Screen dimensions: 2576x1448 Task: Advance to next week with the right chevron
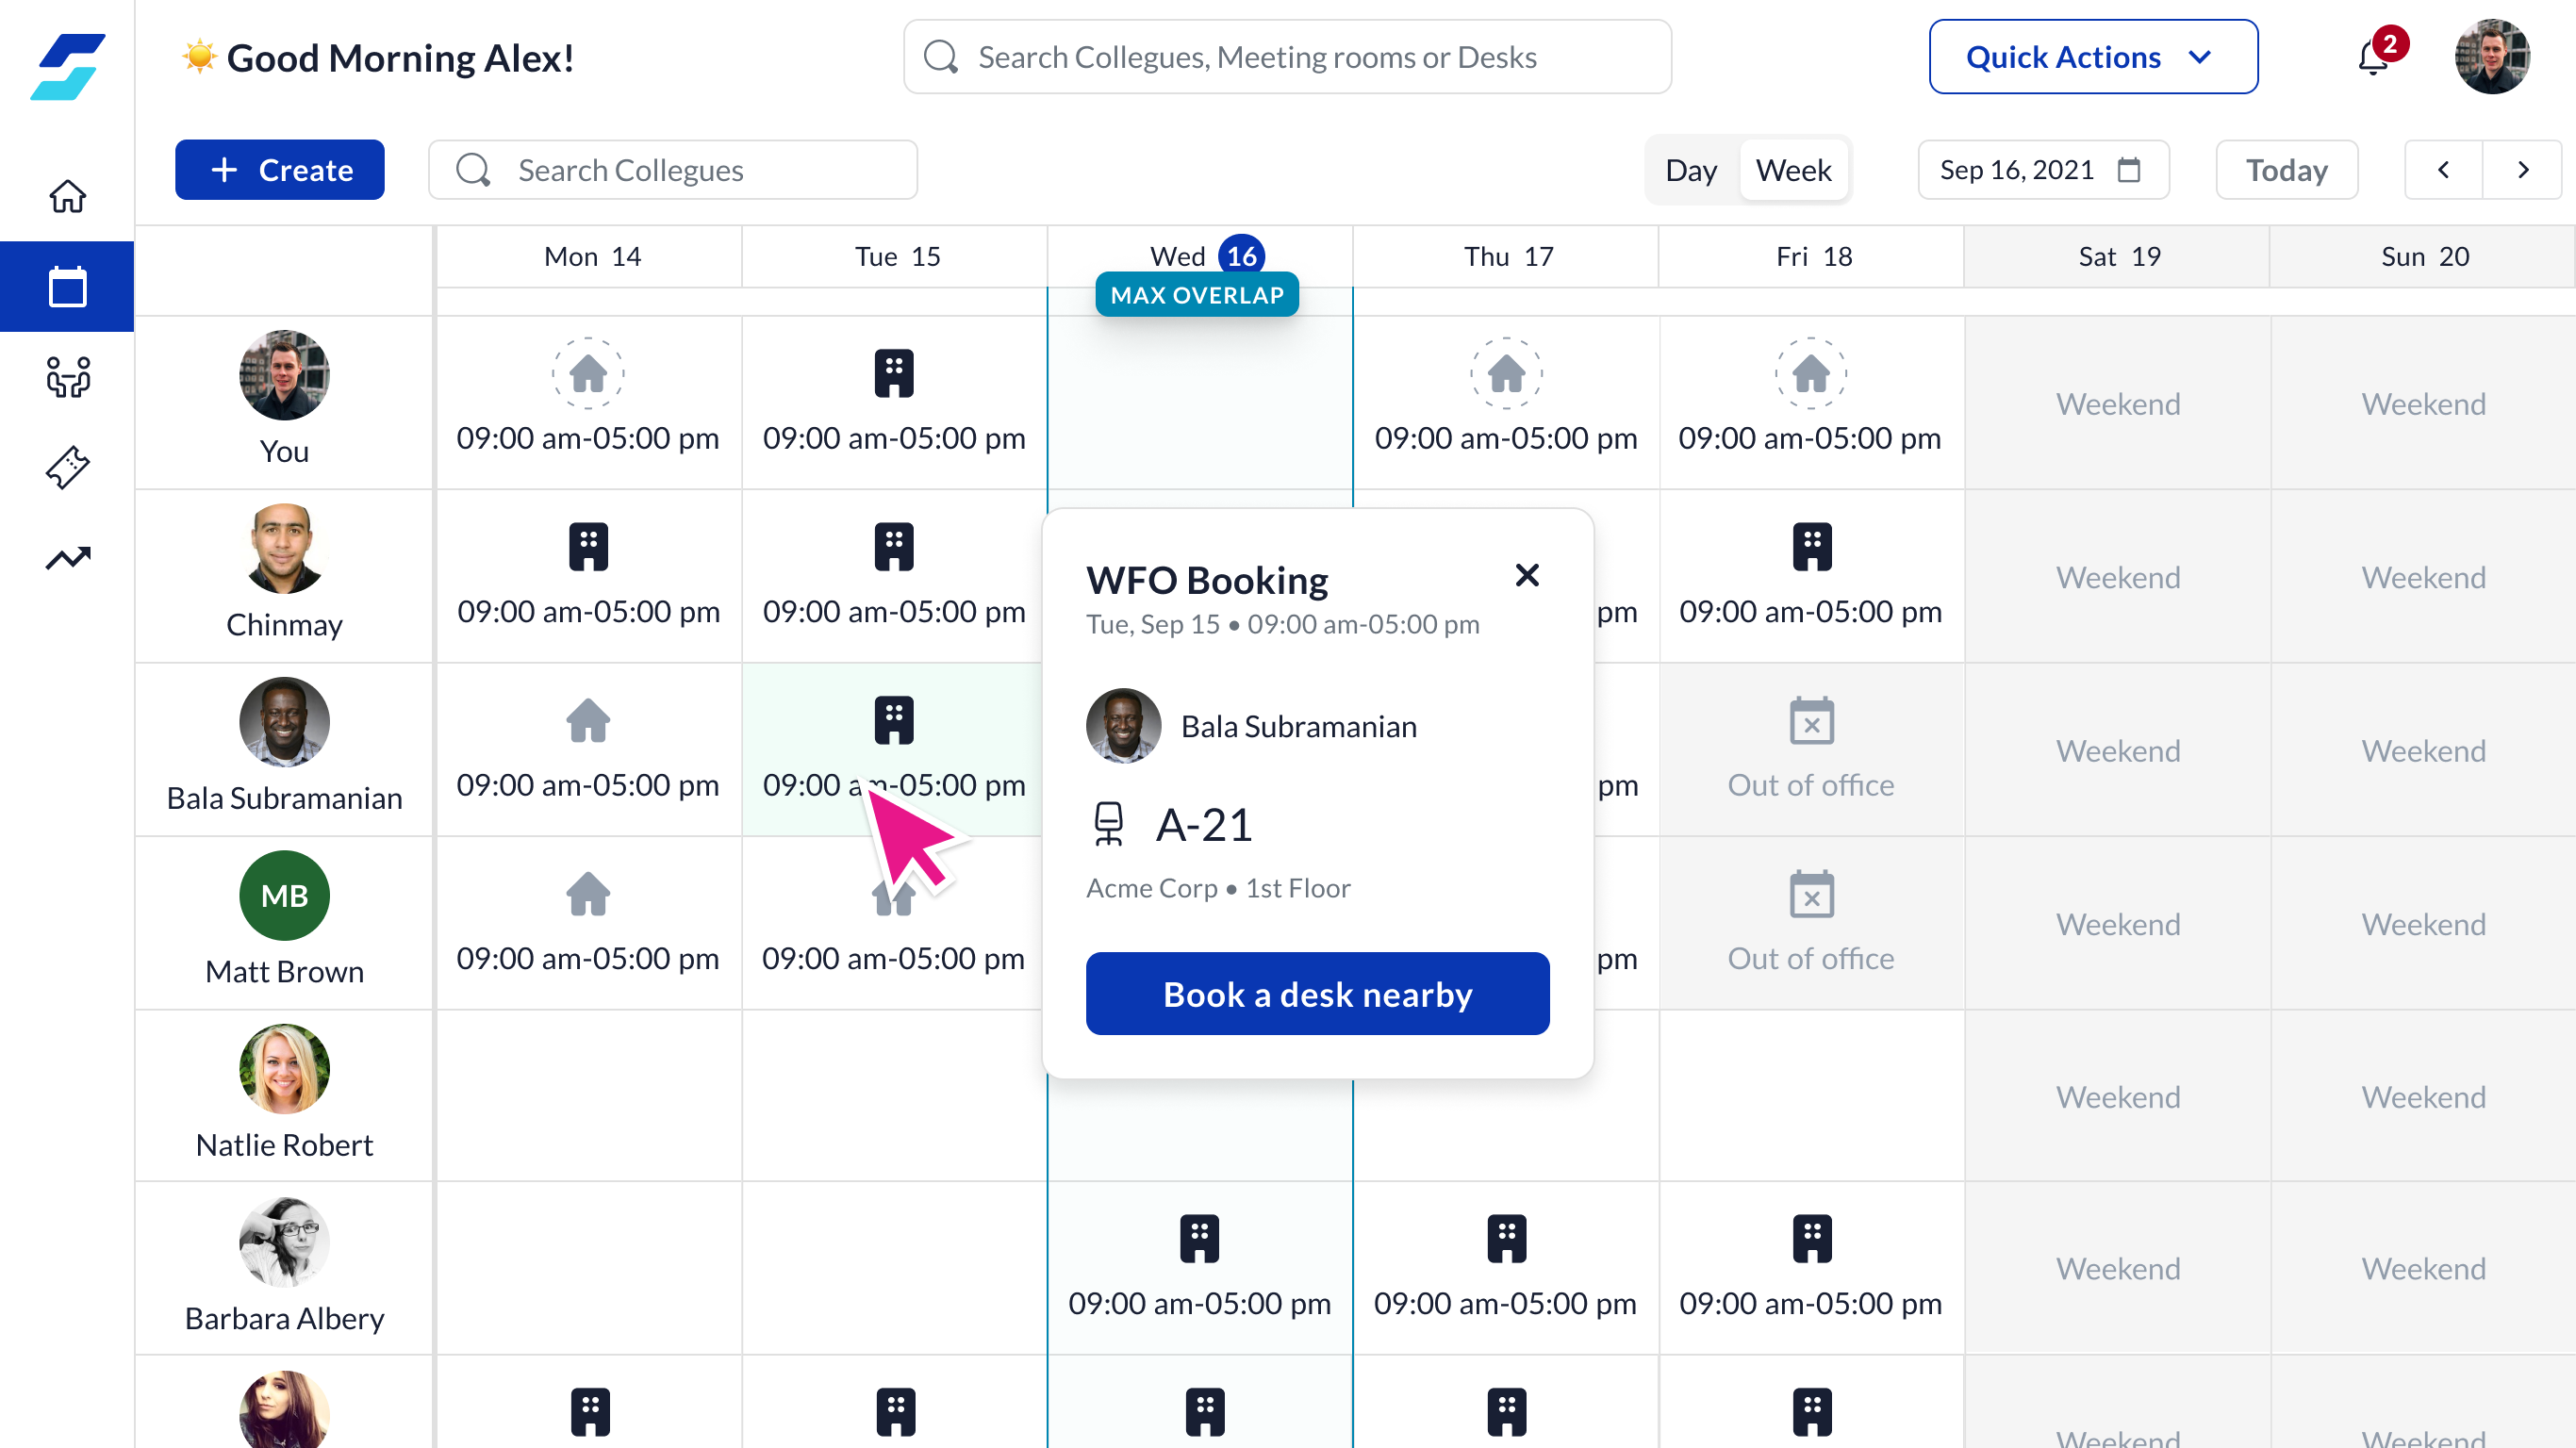pos(2523,170)
